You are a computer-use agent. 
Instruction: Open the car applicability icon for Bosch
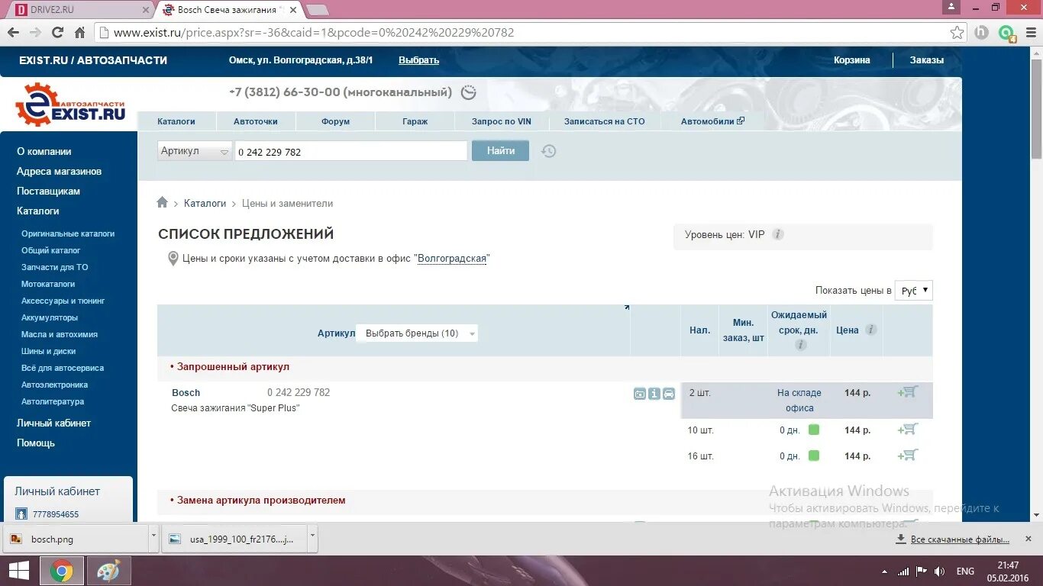click(x=669, y=394)
